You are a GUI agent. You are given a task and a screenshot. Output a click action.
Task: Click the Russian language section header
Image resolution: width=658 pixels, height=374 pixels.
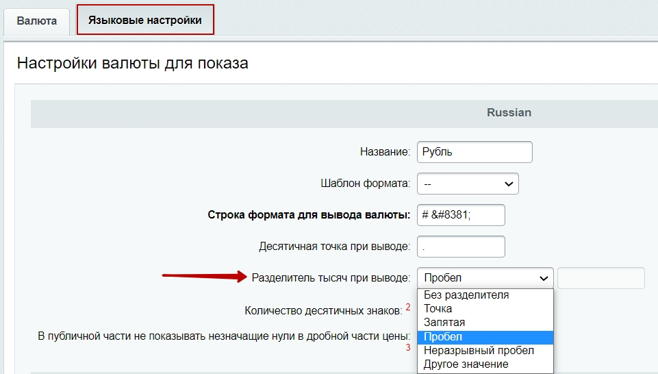tap(509, 112)
